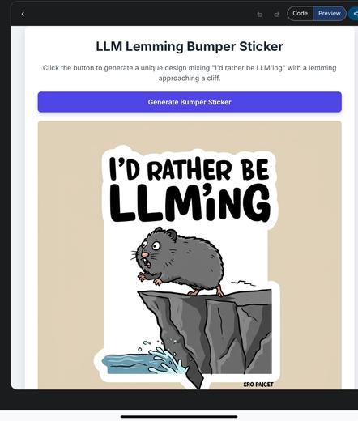Tap the home indicator bar at the bottom
Viewport: 358px width, 421px height.
point(179,417)
